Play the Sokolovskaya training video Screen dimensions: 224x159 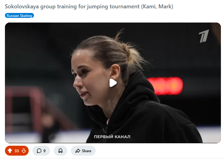click(x=113, y=83)
